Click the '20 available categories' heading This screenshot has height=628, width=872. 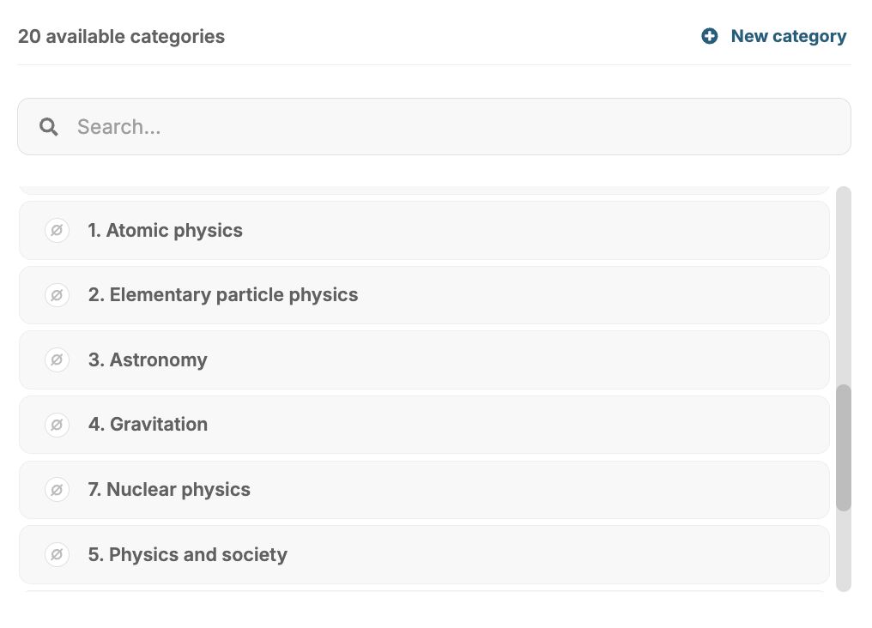click(121, 37)
